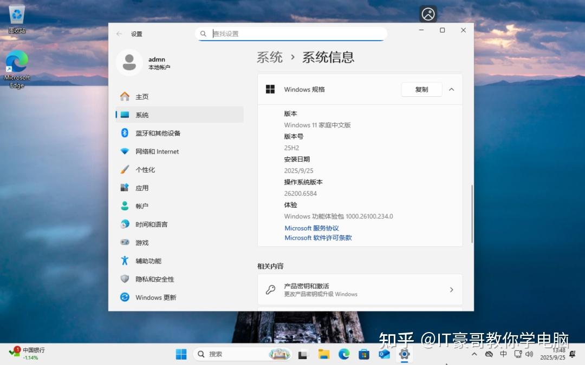The height and width of the screenshot is (365, 585).
Task: Open File Explorer from the taskbar
Action: pyautogui.click(x=323, y=354)
